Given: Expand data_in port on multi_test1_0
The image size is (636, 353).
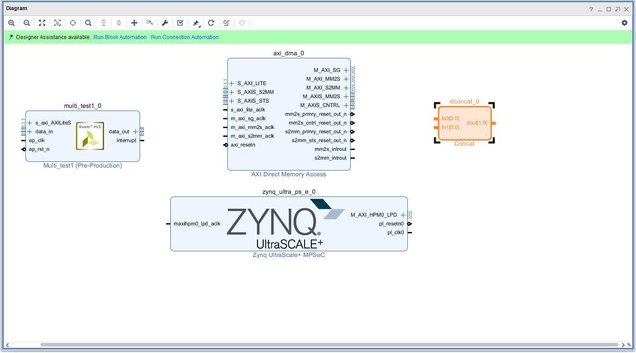Looking at the screenshot, I should (x=30, y=132).
